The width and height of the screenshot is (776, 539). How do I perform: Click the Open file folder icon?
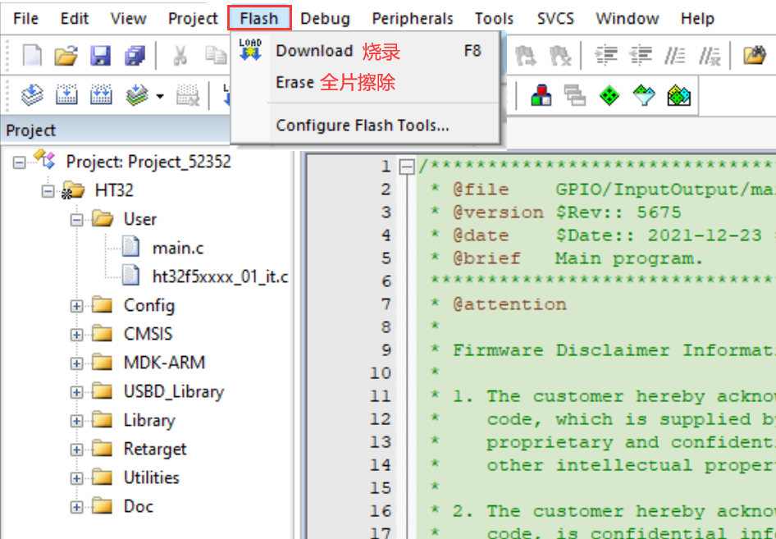click(66, 56)
